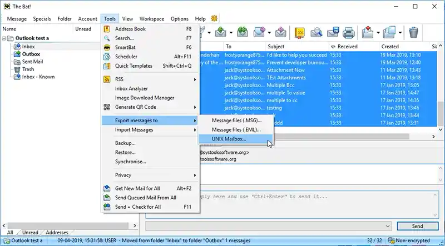Click the Reply toolbar icon with green arrow

point(220,32)
